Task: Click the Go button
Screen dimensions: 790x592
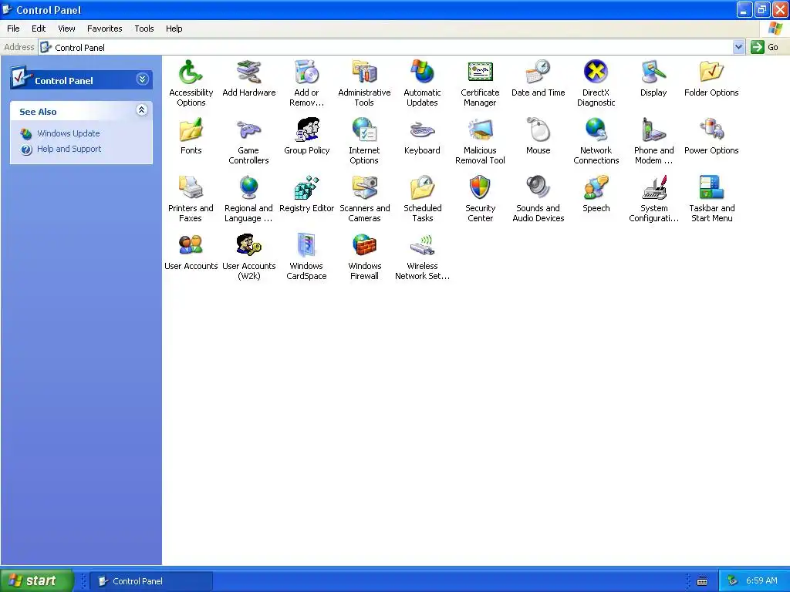Action: [765, 47]
